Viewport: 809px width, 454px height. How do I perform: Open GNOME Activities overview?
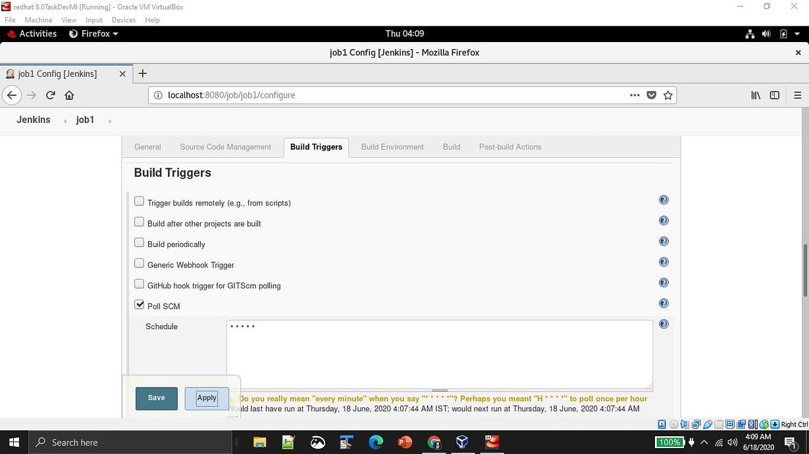[32, 34]
